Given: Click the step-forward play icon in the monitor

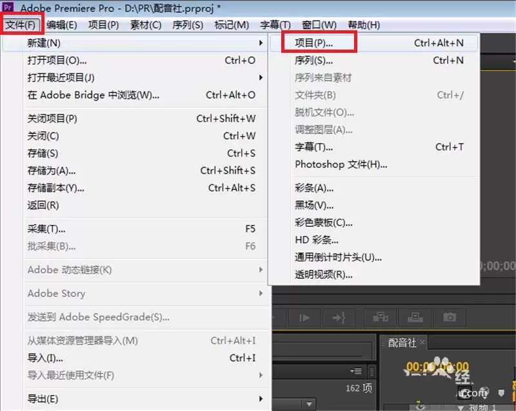Looking at the screenshot, I should pyautogui.click(x=304, y=318).
